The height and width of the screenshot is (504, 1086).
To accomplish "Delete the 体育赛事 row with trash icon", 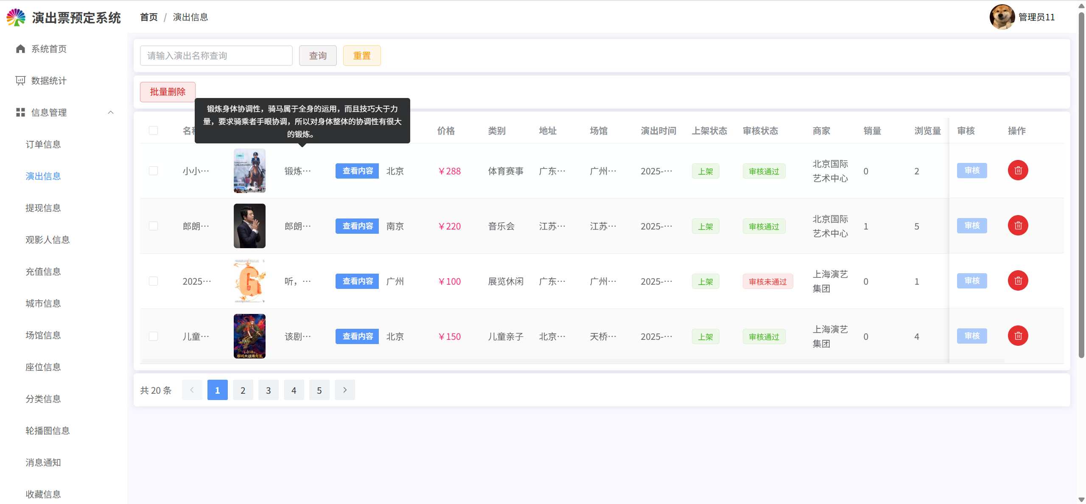I will click(x=1018, y=171).
